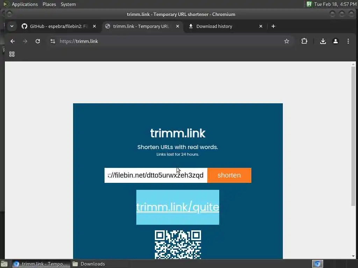This screenshot has height=268, width=358.
Task: Open the Extensions puzzle icon
Action: click(x=304, y=41)
